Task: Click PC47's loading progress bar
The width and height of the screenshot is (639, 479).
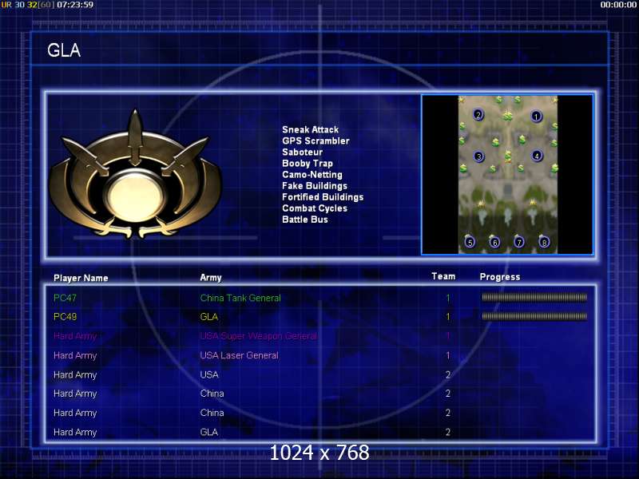Action: (x=534, y=297)
